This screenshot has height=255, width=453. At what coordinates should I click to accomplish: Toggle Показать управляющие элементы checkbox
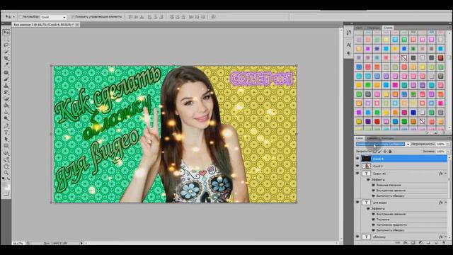coord(73,17)
